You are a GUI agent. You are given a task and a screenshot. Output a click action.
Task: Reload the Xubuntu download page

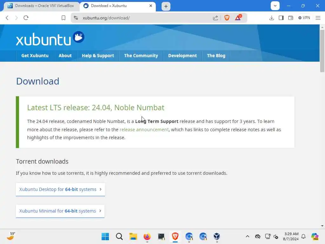tap(26, 18)
